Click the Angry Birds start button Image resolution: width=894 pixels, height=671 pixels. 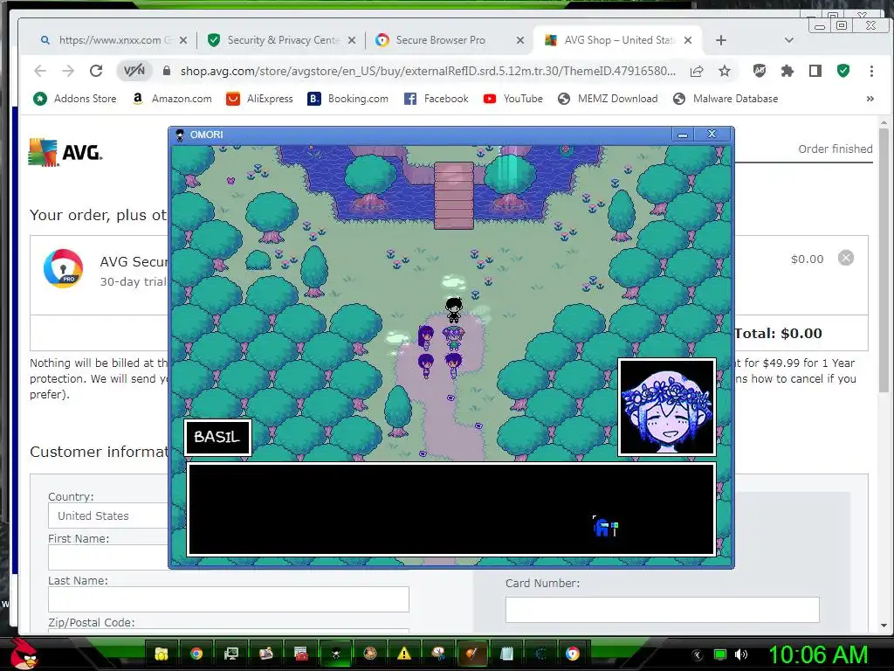click(23, 654)
